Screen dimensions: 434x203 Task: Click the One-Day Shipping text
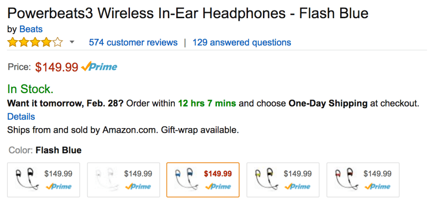coord(328,103)
